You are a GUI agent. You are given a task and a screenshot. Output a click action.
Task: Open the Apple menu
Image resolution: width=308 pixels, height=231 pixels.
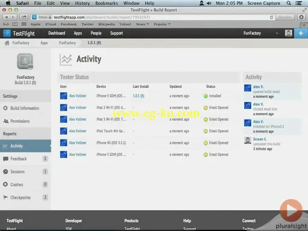(x=8, y=3)
